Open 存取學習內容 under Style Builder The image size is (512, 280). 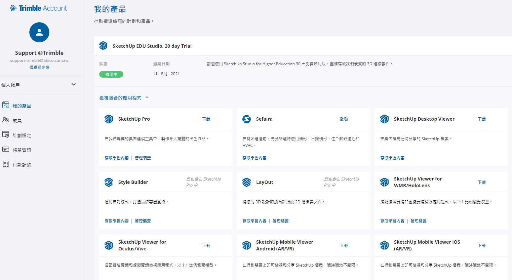[117, 221]
